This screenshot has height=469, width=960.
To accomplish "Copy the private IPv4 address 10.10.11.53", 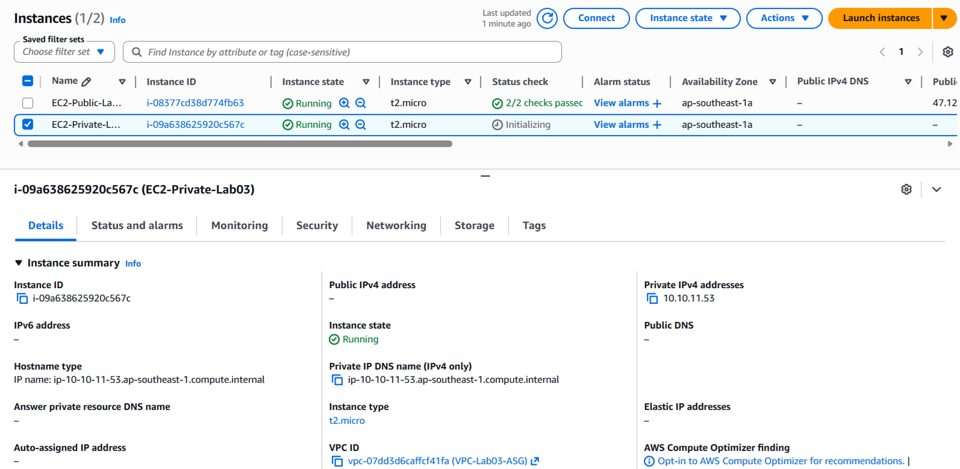I will [x=652, y=298].
